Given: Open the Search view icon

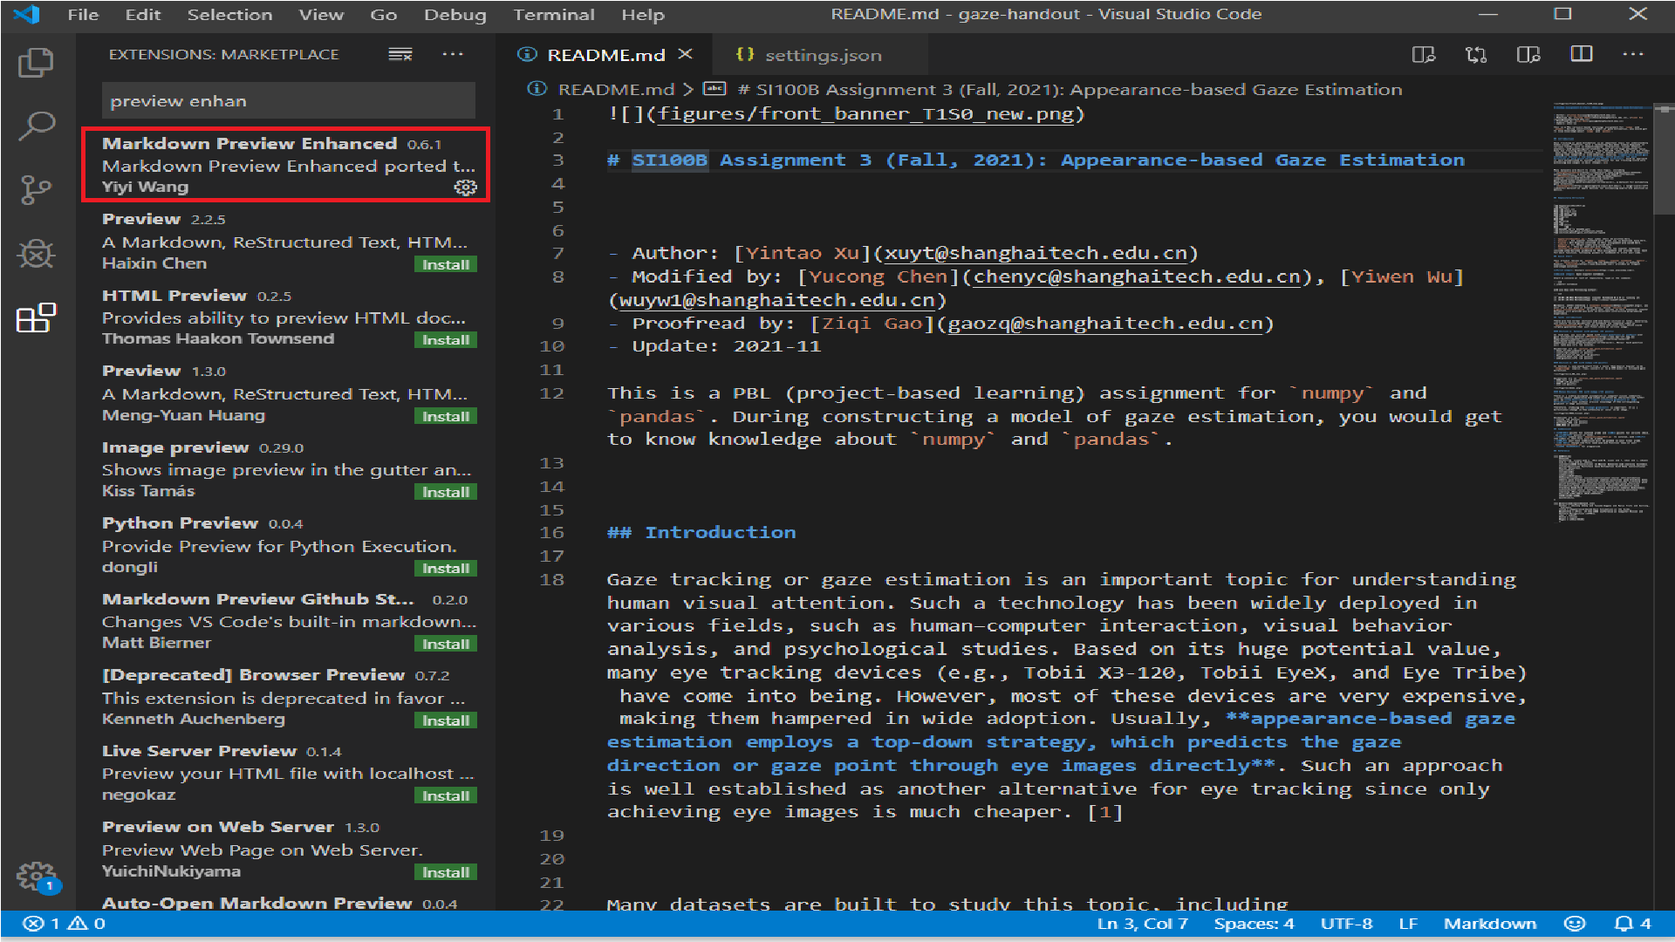Looking at the screenshot, I should click(x=36, y=126).
